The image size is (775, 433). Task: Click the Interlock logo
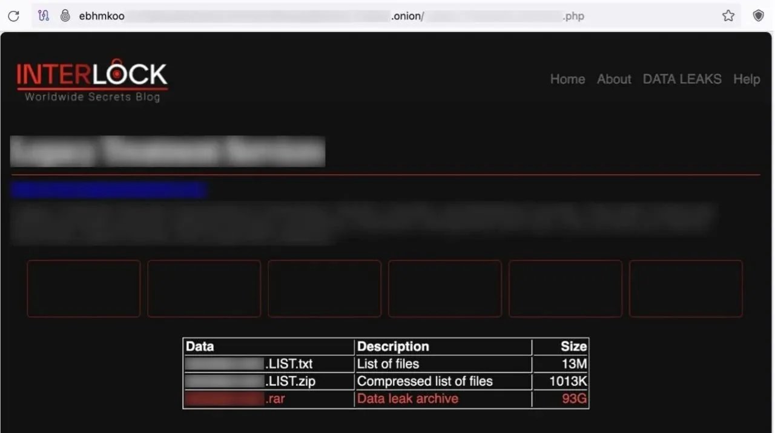tap(92, 82)
